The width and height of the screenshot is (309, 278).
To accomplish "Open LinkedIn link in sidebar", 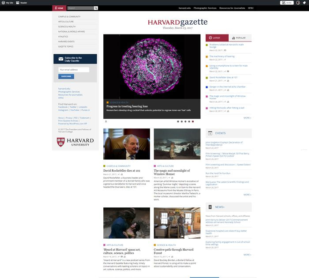I will (x=83, y=107).
